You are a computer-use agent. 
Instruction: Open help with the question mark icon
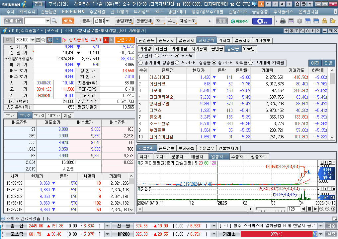click(310, 4)
